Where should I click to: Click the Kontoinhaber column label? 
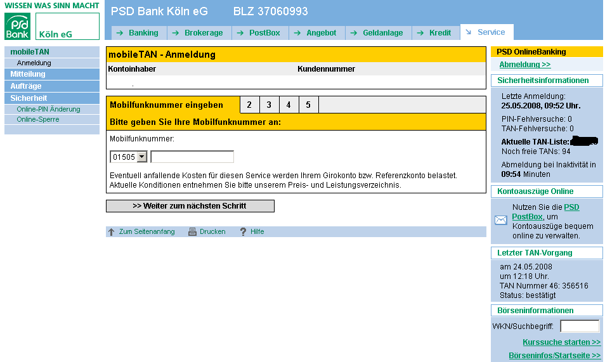coord(132,69)
